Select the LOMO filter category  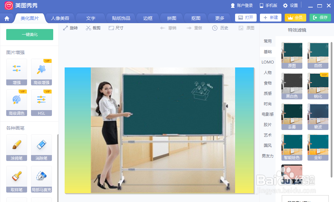(x=267, y=62)
